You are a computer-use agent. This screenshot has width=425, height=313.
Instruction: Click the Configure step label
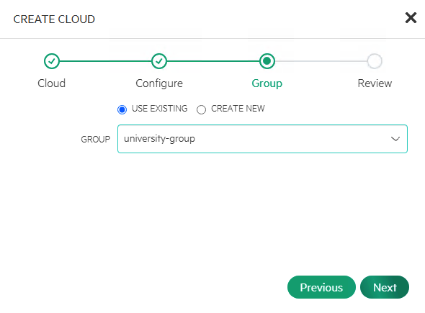click(x=159, y=83)
